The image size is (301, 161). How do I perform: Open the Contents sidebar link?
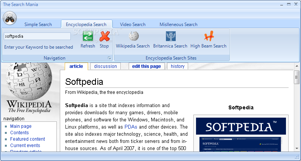point(20,132)
